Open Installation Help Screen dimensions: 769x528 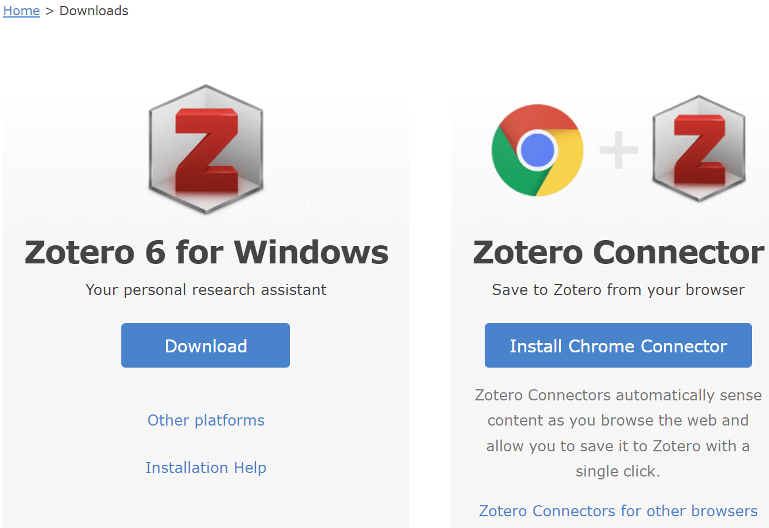coord(206,468)
